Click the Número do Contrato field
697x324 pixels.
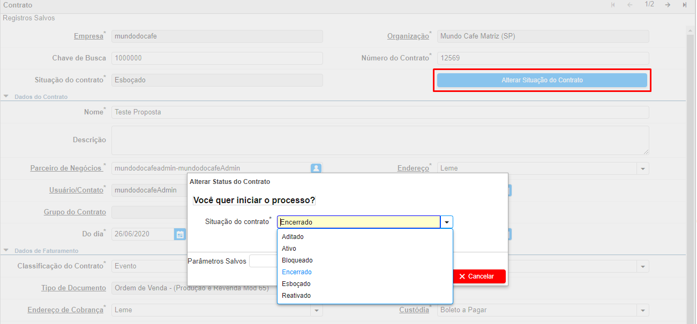point(543,58)
